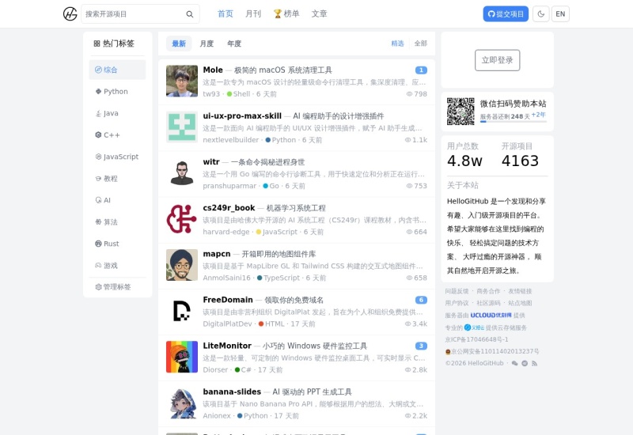Open the 月刊 nav item
This screenshot has width=633, height=435.
point(253,13)
